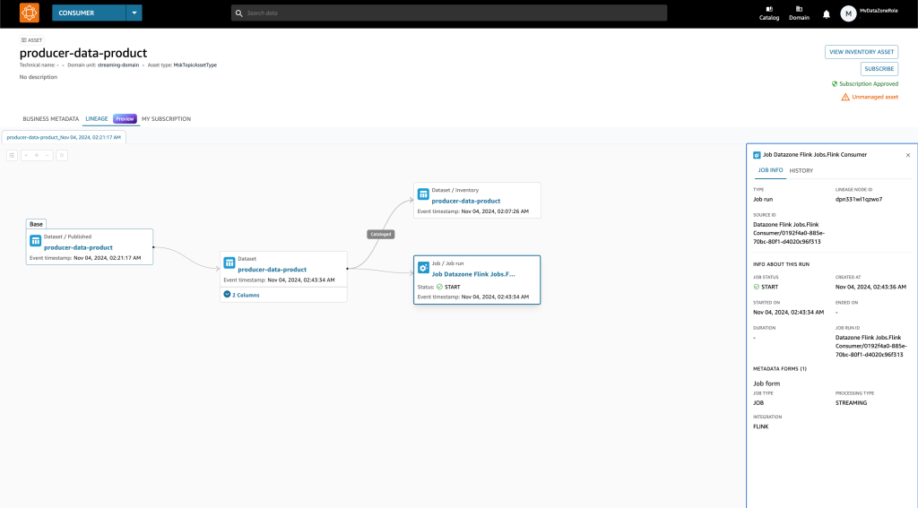Reset the lineage graph view
This screenshot has height=508, width=918.
click(62, 155)
